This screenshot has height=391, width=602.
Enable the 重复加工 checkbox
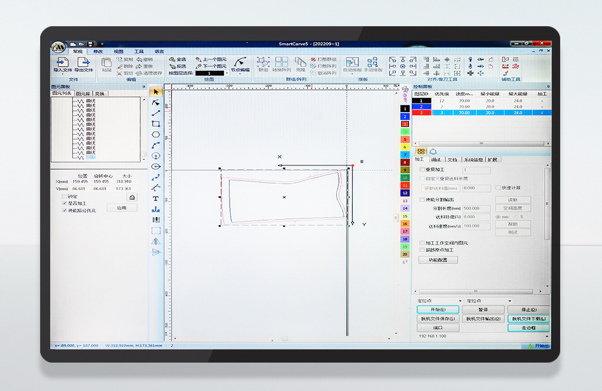tap(422, 170)
